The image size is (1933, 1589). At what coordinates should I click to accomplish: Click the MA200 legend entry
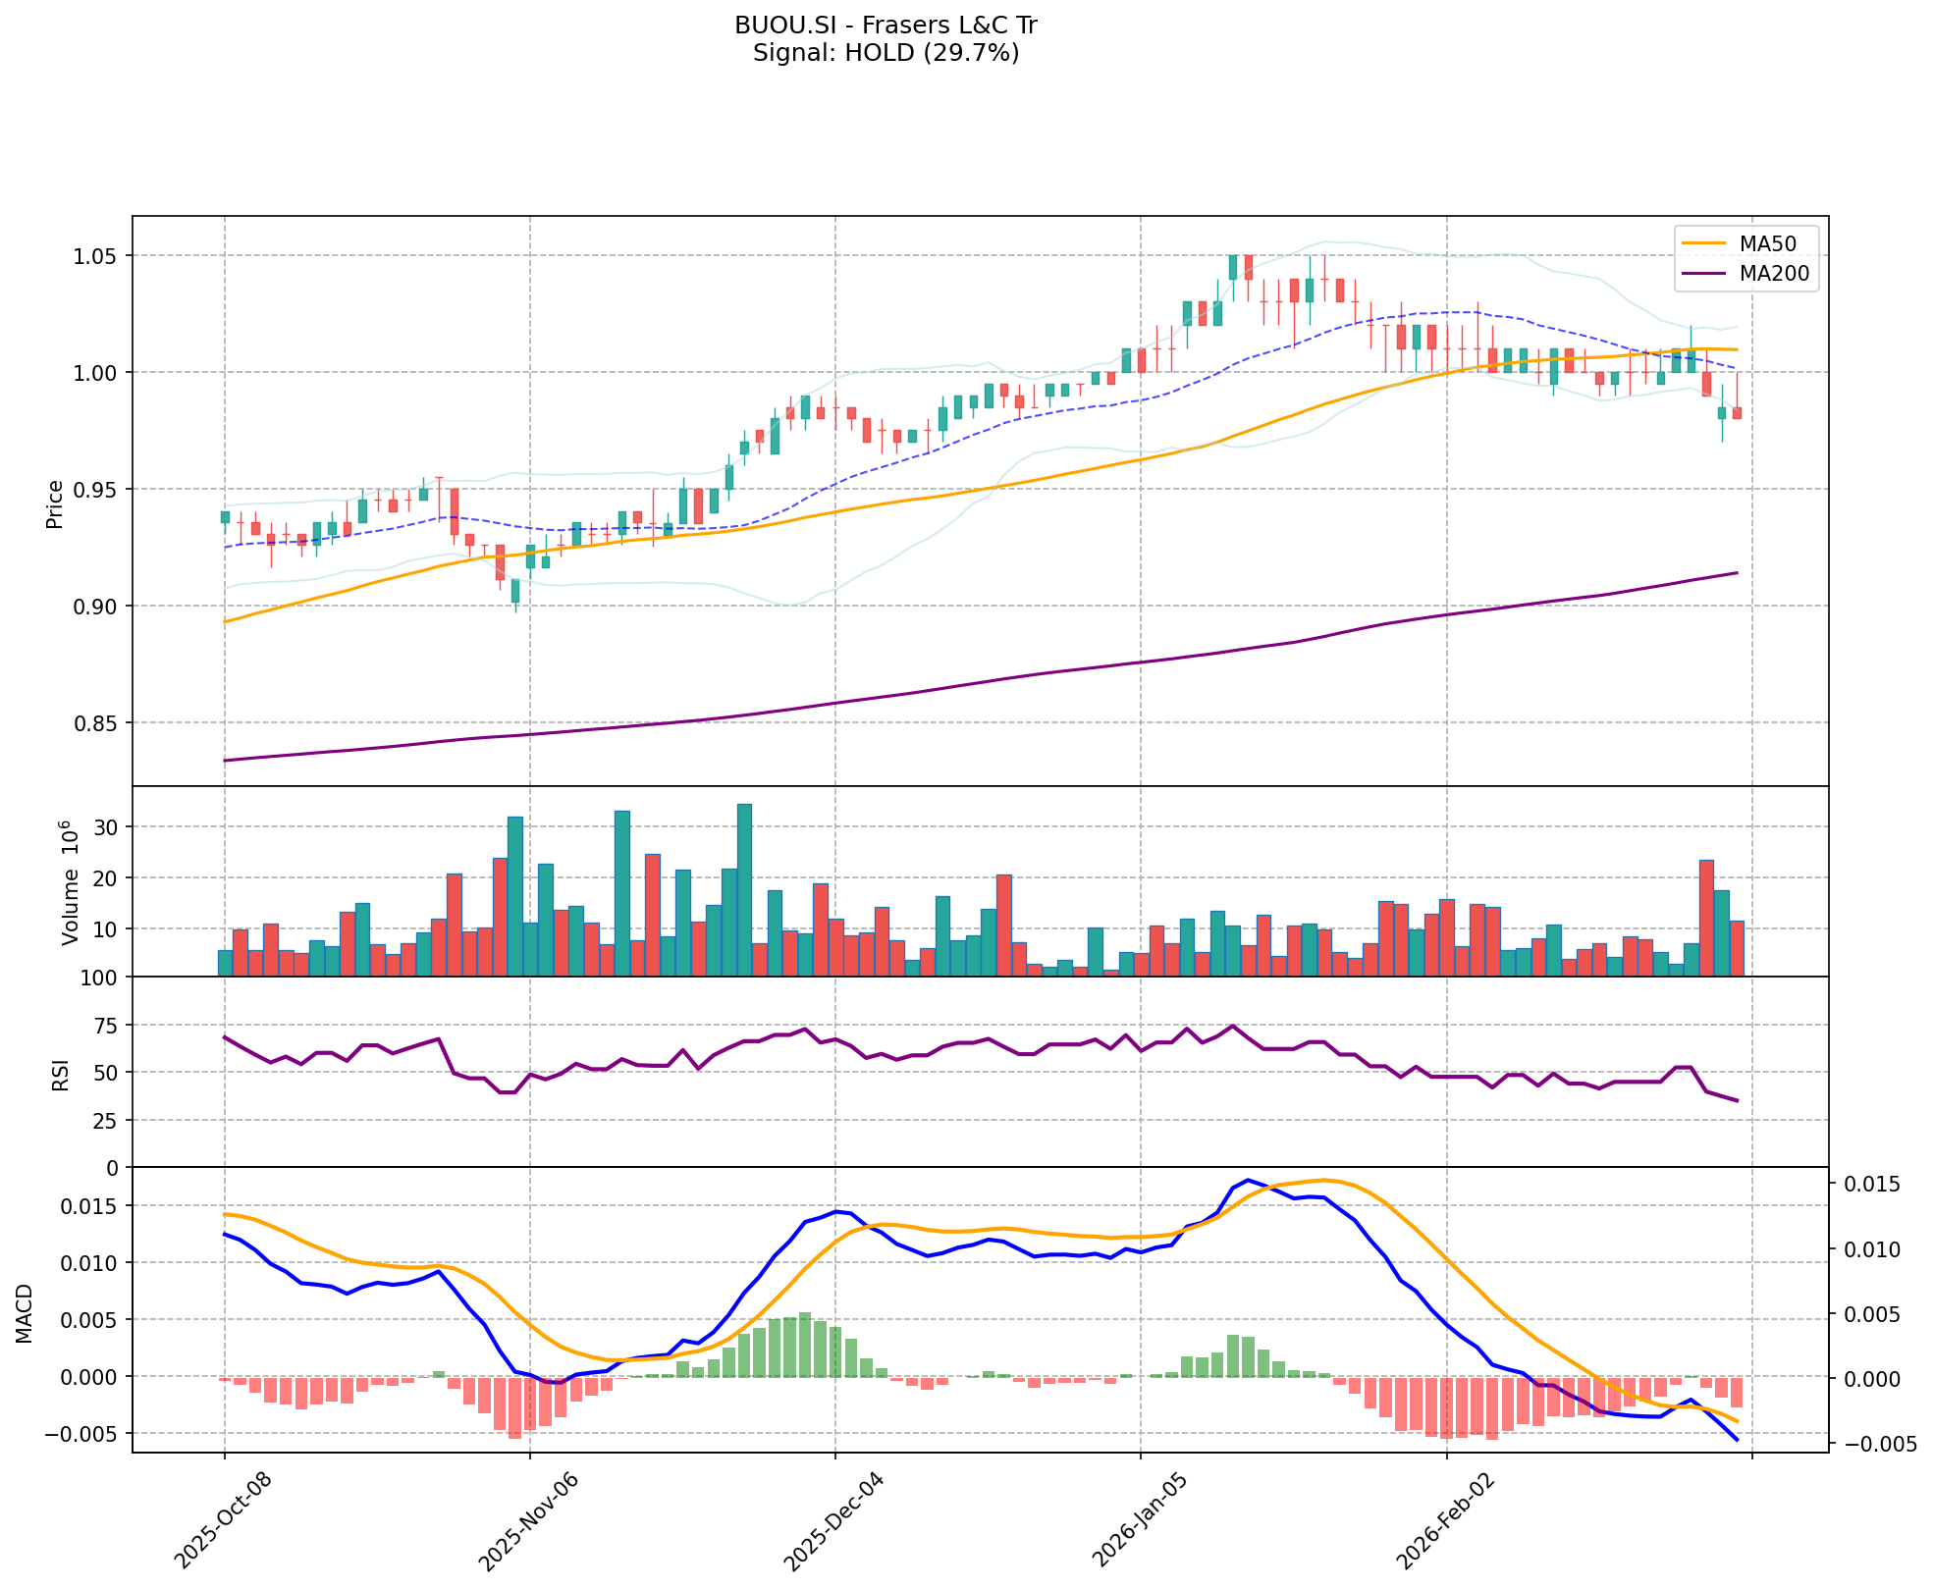(x=1773, y=274)
